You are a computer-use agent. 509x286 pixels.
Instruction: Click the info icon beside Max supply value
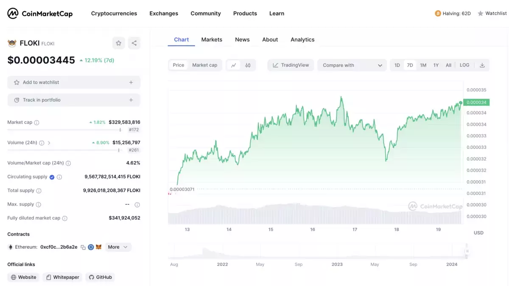[x=137, y=205]
